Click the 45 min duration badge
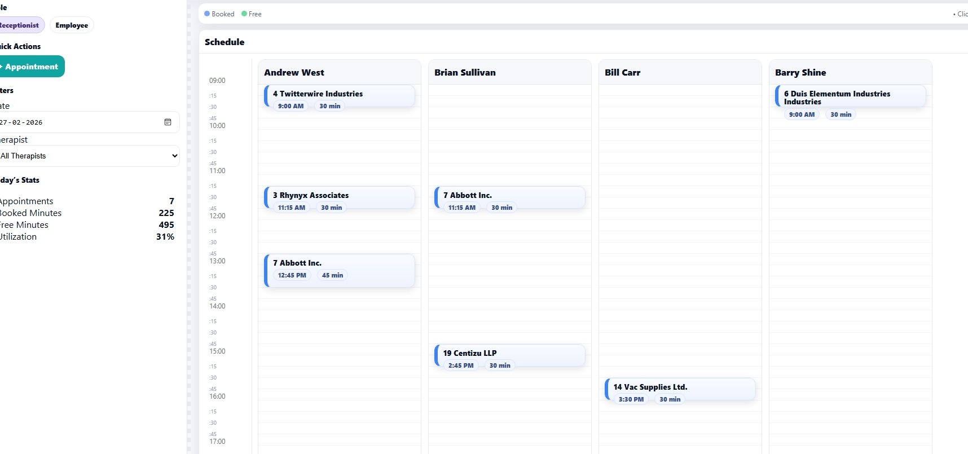Viewport: 968px width, 454px height. point(333,275)
